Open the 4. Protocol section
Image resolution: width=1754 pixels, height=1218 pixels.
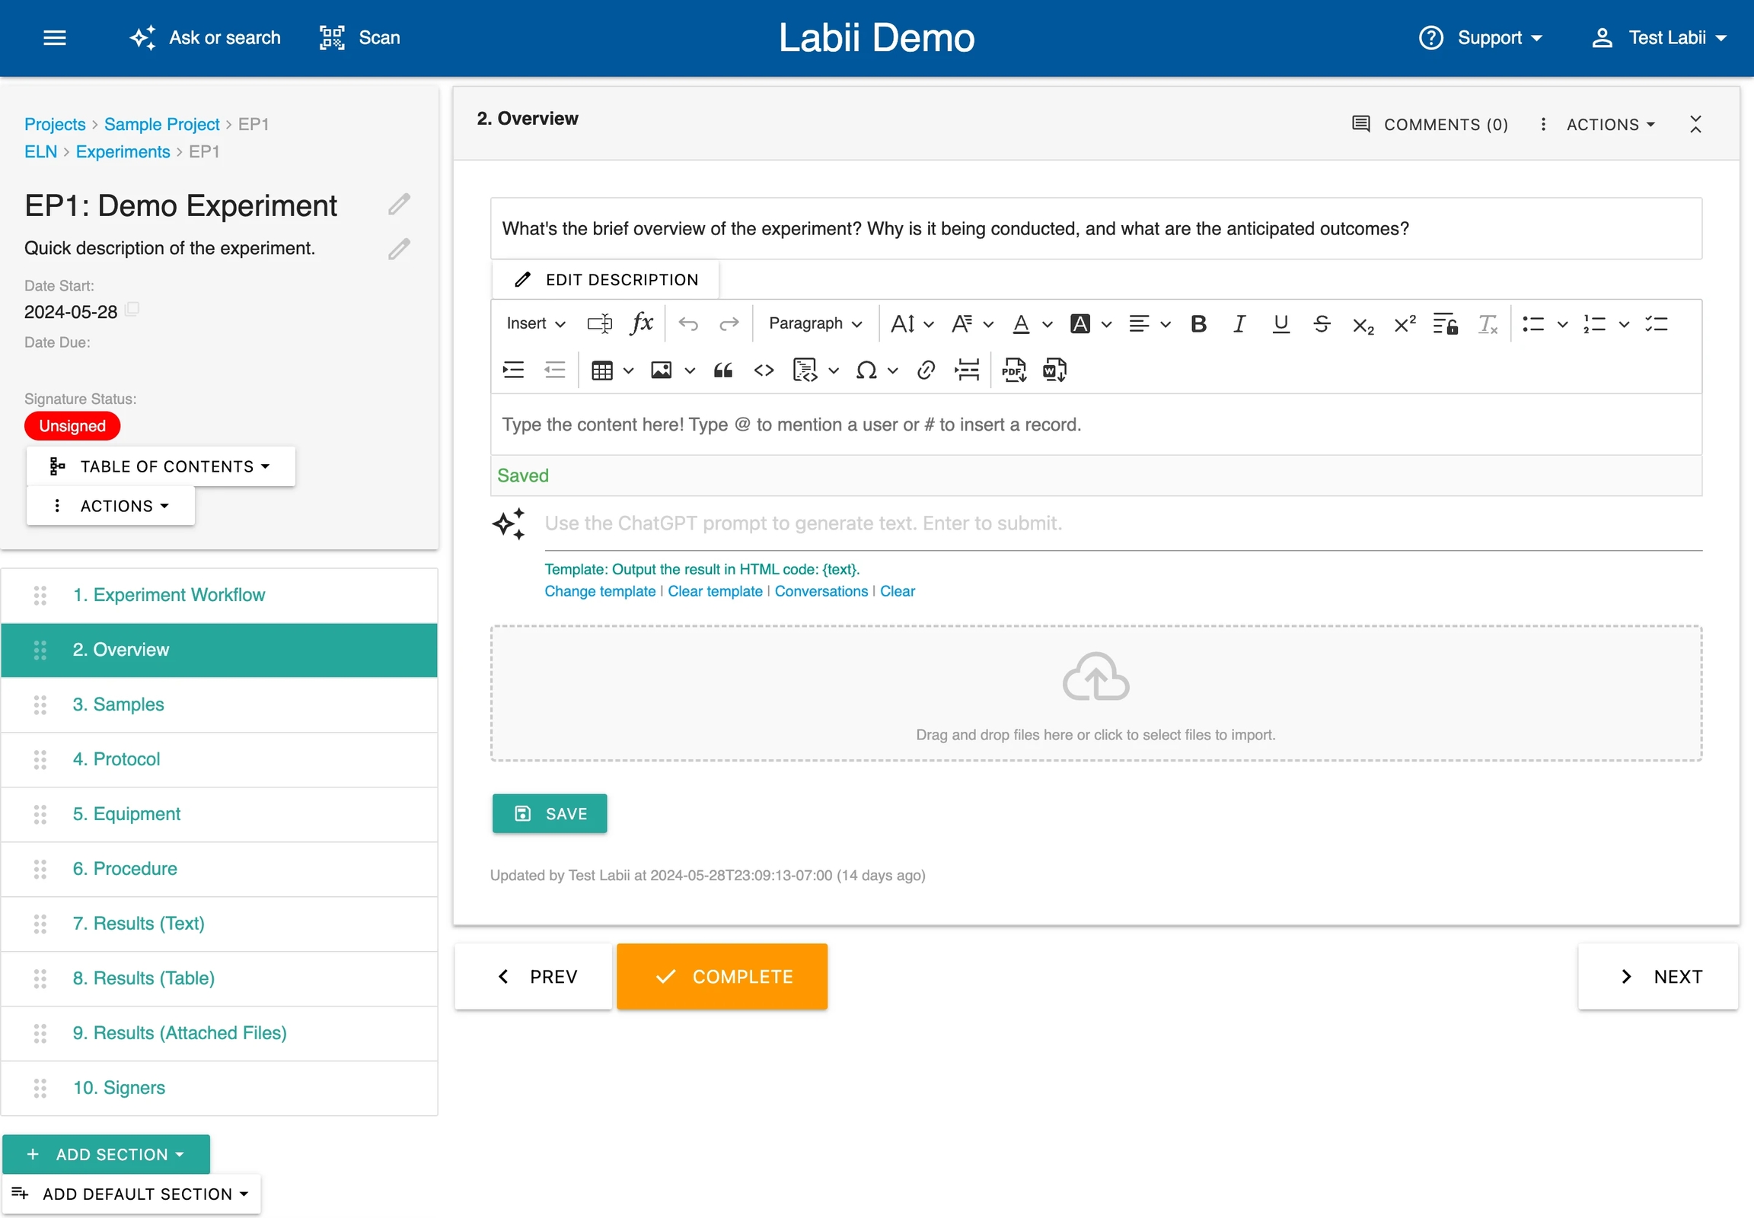point(116,759)
